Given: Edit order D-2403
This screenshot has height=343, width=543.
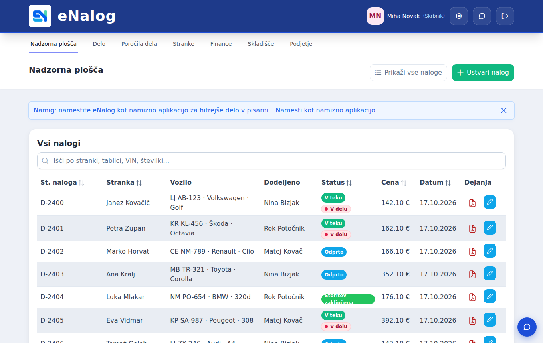Looking at the screenshot, I should (x=490, y=274).
